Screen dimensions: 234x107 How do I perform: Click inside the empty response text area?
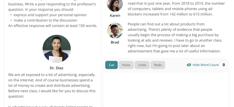166,90
